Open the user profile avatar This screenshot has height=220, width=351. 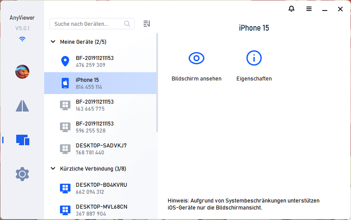[22, 71]
